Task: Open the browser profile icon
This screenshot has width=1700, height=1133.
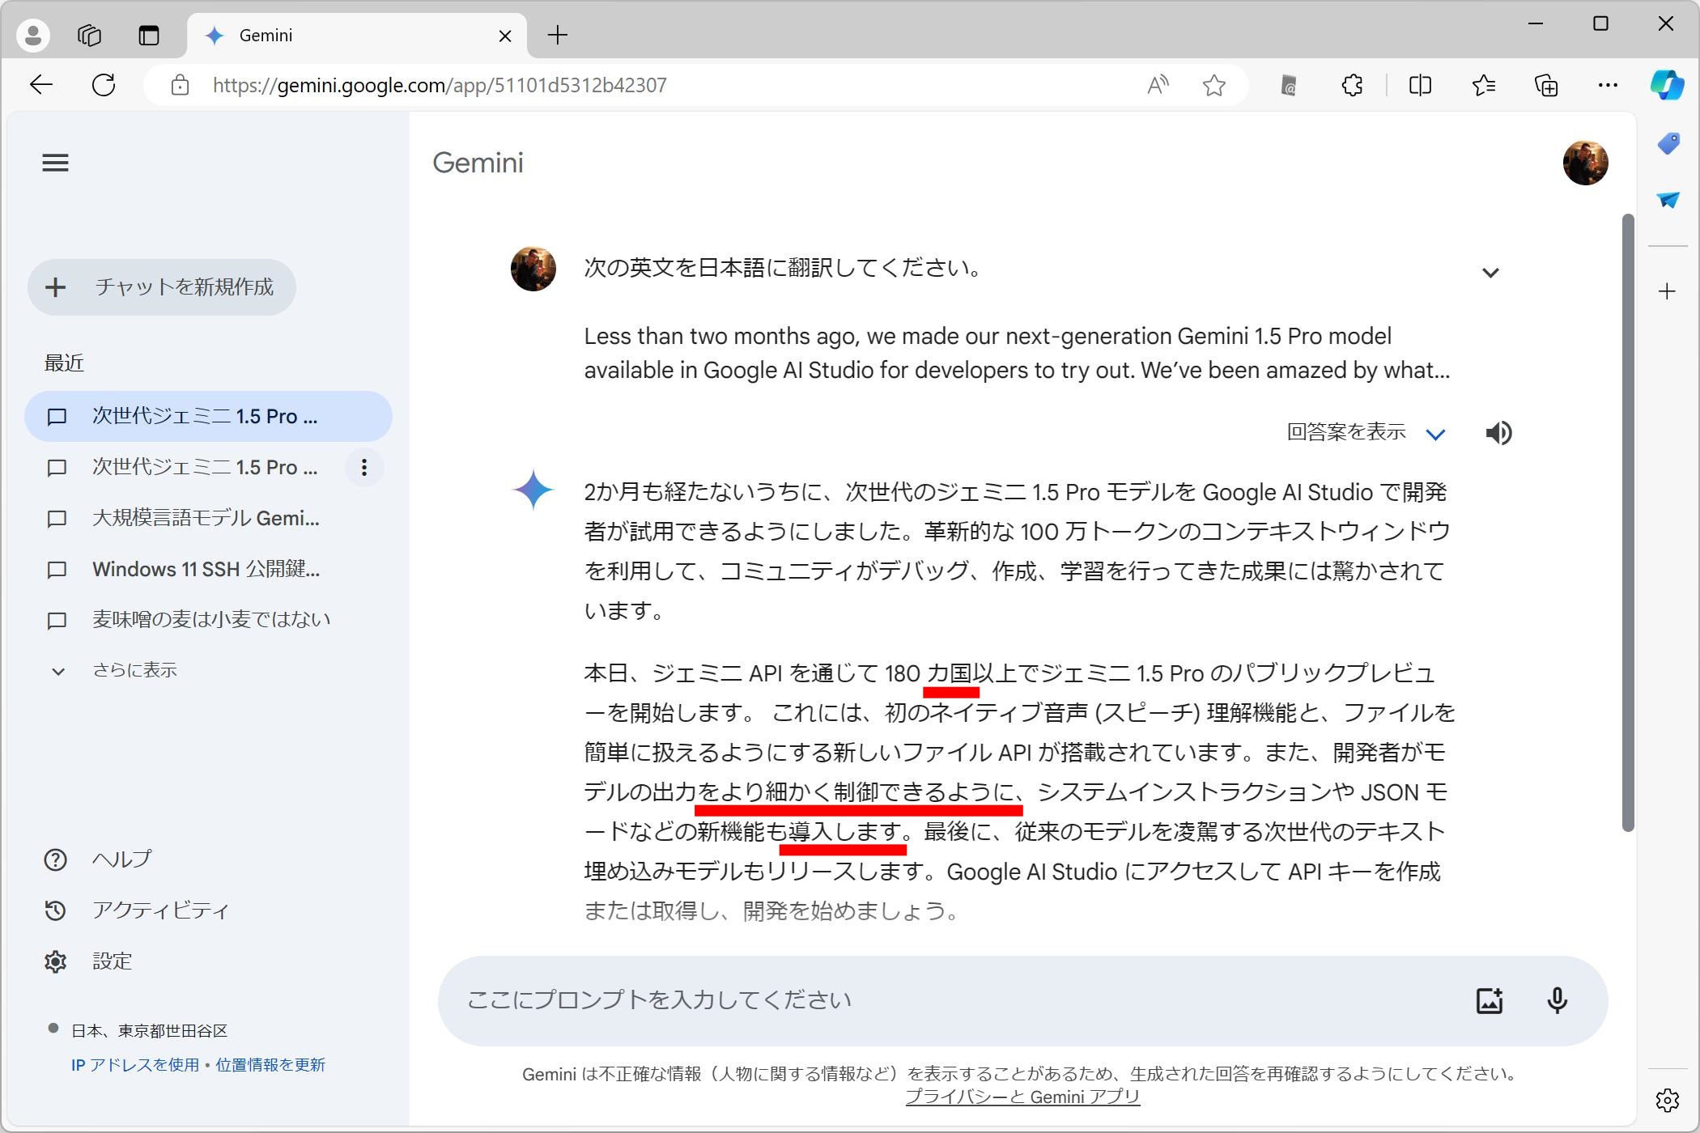Action: [x=33, y=35]
